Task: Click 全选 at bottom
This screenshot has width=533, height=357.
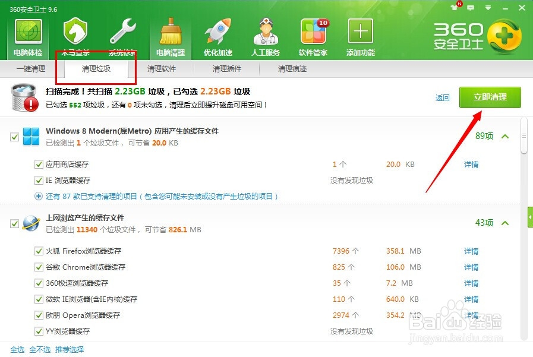Action: [17, 349]
